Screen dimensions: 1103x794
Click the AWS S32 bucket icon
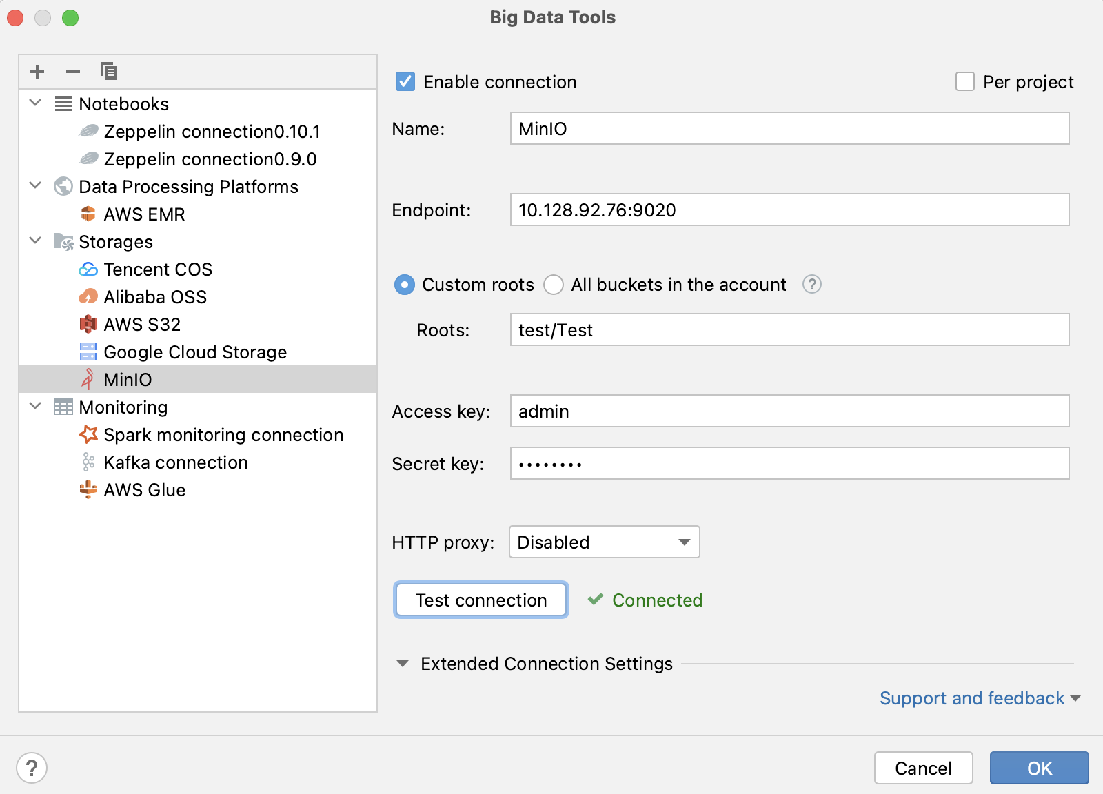[x=88, y=324]
